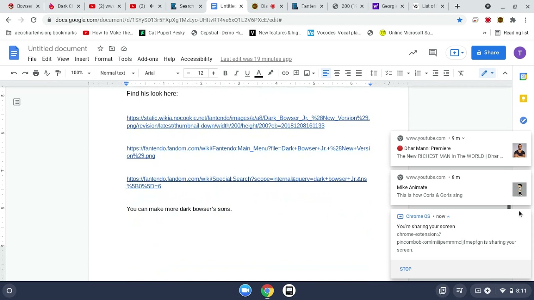
Task: Click the Docs home icon
Action: [x=14, y=53]
